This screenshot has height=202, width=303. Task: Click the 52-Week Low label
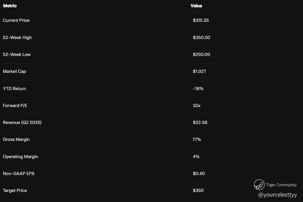[17, 55]
